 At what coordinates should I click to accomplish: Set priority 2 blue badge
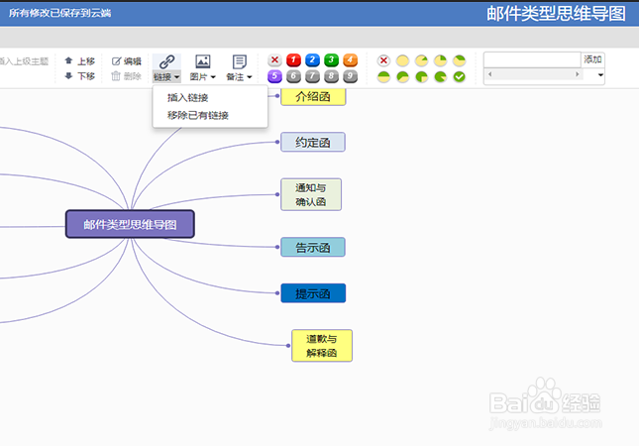[312, 59]
